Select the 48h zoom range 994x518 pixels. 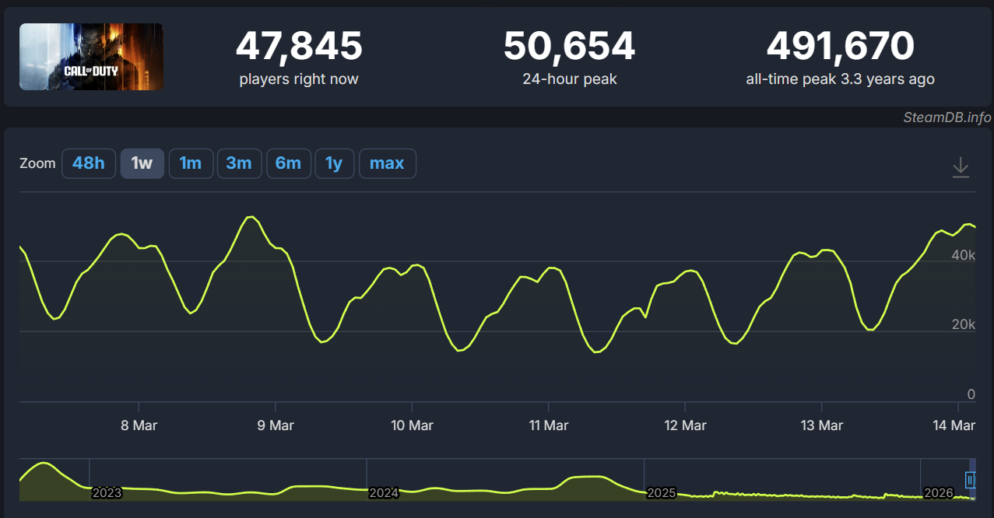pos(89,163)
